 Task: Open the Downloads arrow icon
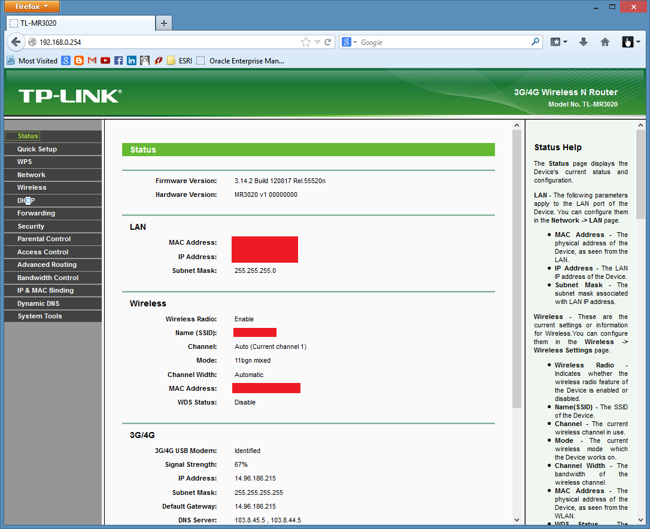(583, 42)
